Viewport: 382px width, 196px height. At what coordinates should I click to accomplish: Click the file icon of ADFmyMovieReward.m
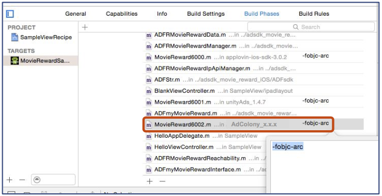148,113
